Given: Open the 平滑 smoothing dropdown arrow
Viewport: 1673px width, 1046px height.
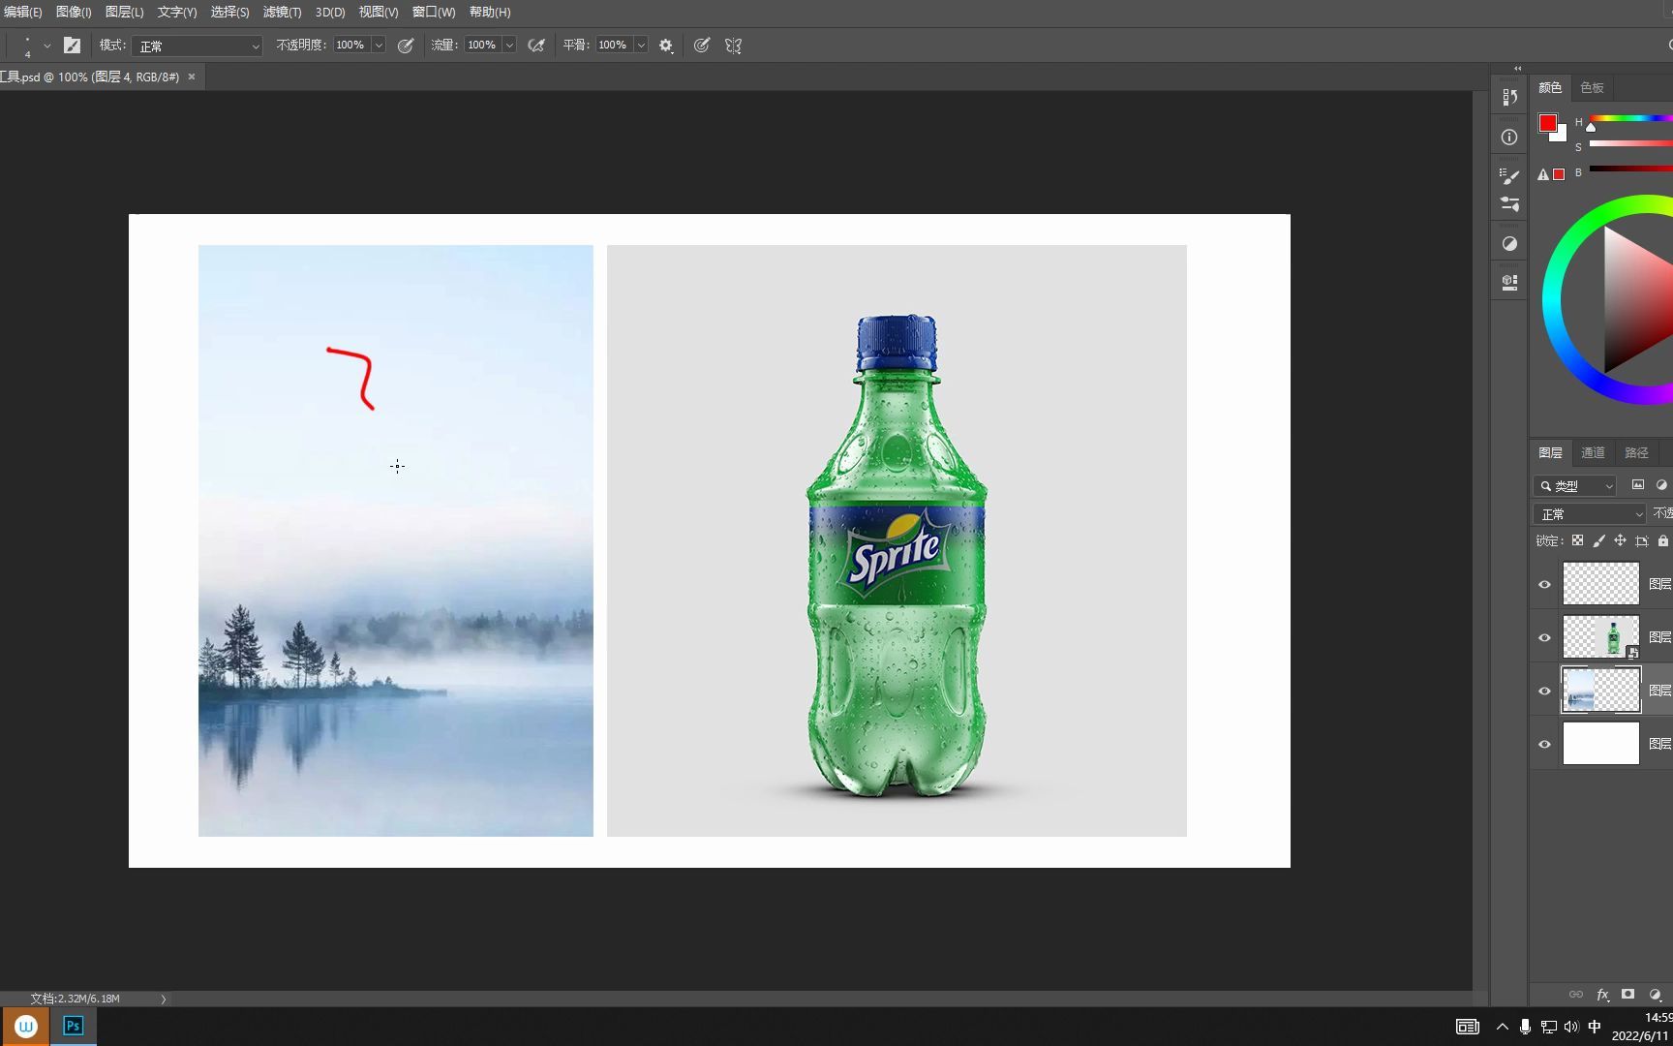Looking at the screenshot, I should [641, 46].
